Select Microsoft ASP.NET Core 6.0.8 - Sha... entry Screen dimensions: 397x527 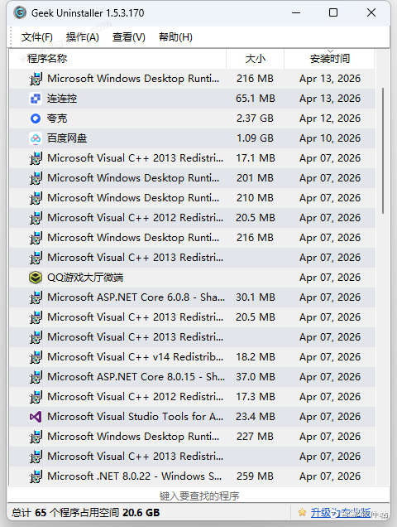click(136, 297)
